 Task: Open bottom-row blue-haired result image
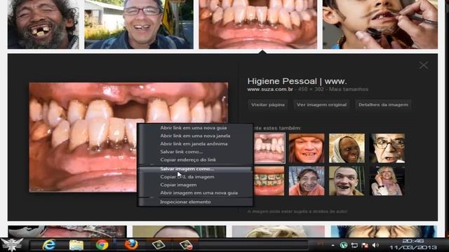pos(384,232)
